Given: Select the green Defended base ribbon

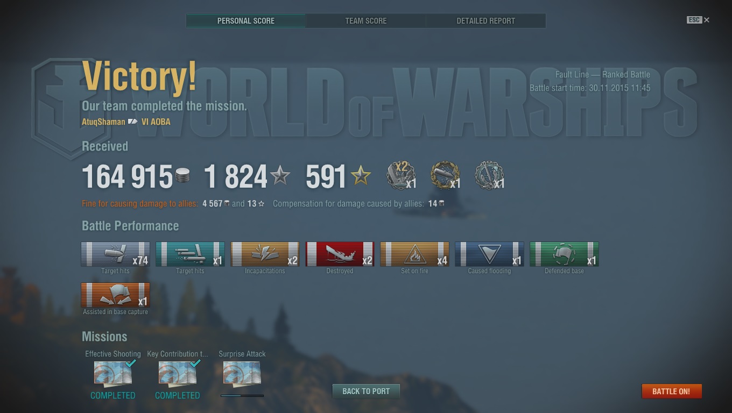Looking at the screenshot, I should click(564, 254).
